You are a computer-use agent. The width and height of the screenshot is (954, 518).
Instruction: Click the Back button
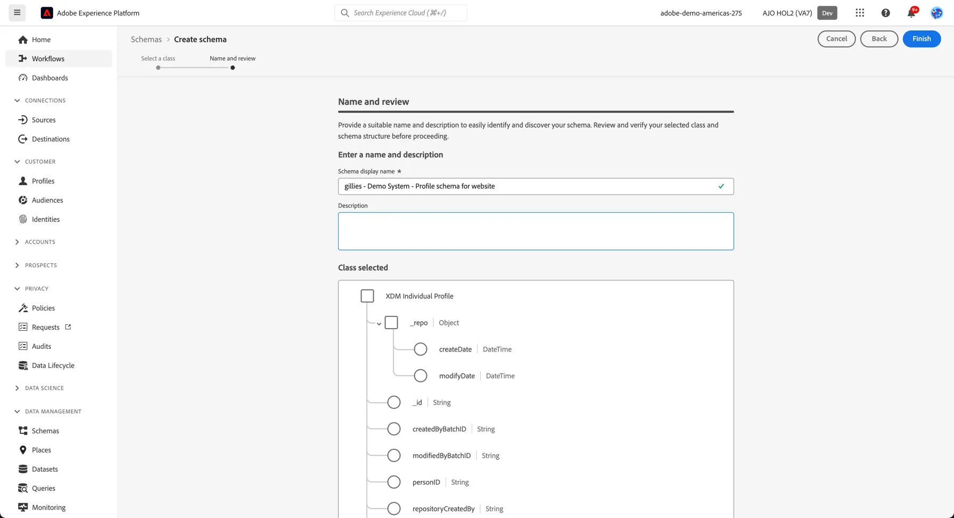(x=879, y=39)
